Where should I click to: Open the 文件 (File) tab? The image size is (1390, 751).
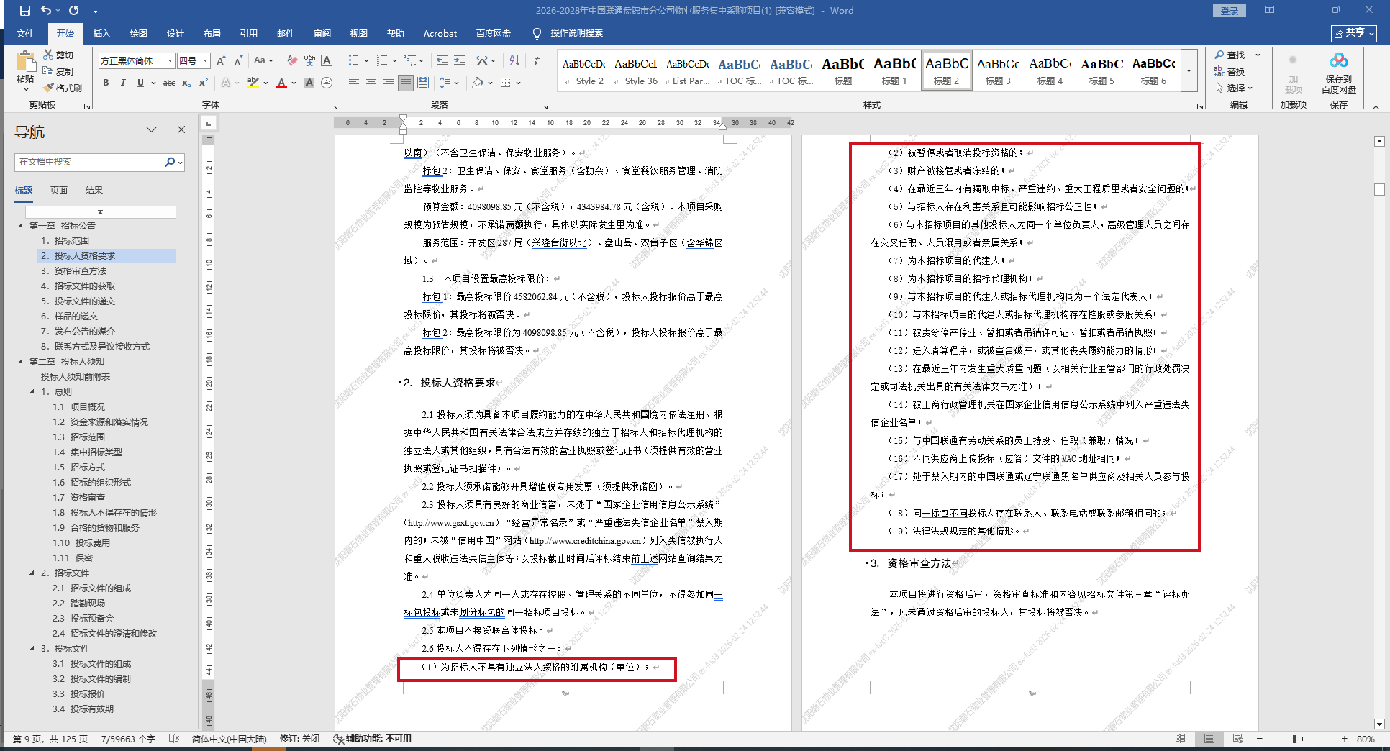(x=25, y=33)
